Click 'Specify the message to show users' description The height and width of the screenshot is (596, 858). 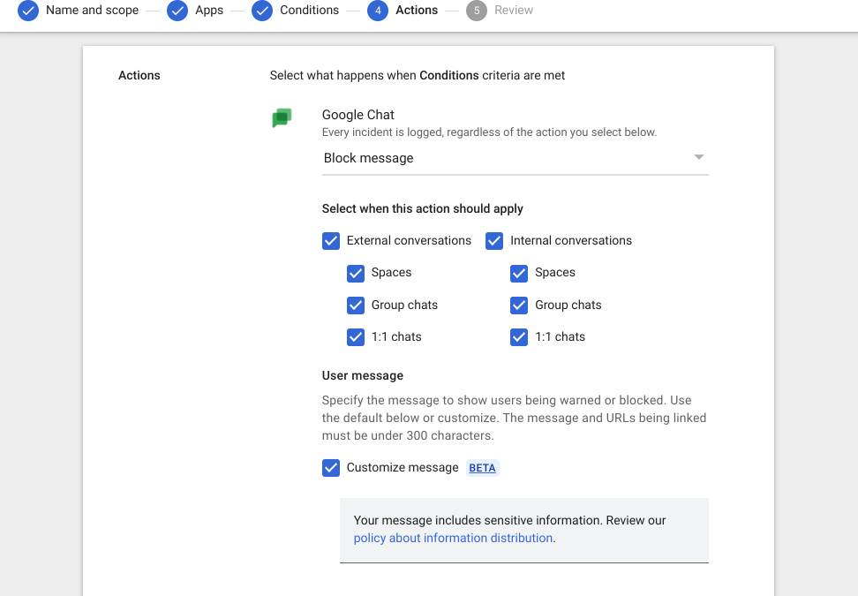tap(514, 419)
